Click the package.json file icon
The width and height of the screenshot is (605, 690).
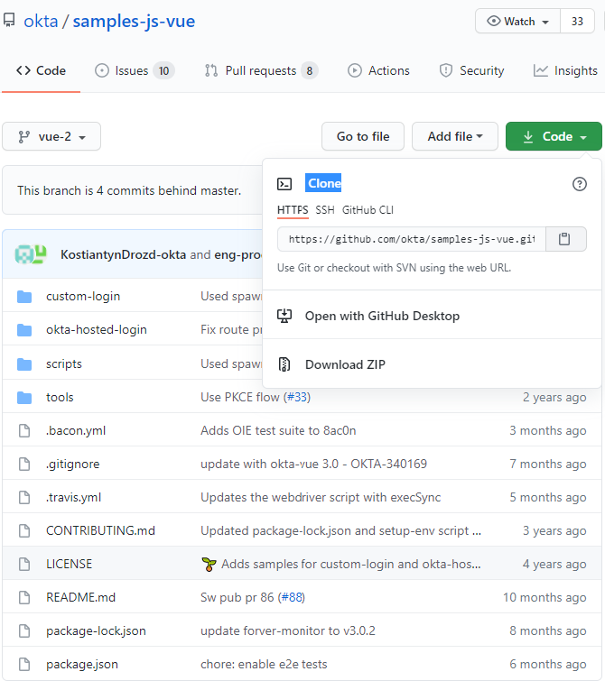tap(24, 665)
